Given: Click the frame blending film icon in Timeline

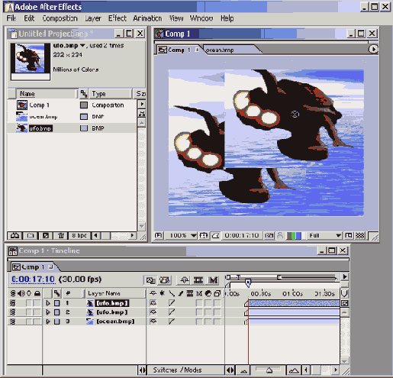Looking at the screenshot, I should 198,280.
